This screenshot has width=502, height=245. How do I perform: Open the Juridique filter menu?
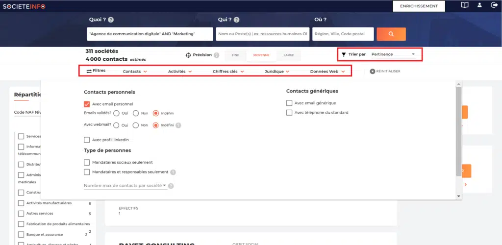coord(277,72)
